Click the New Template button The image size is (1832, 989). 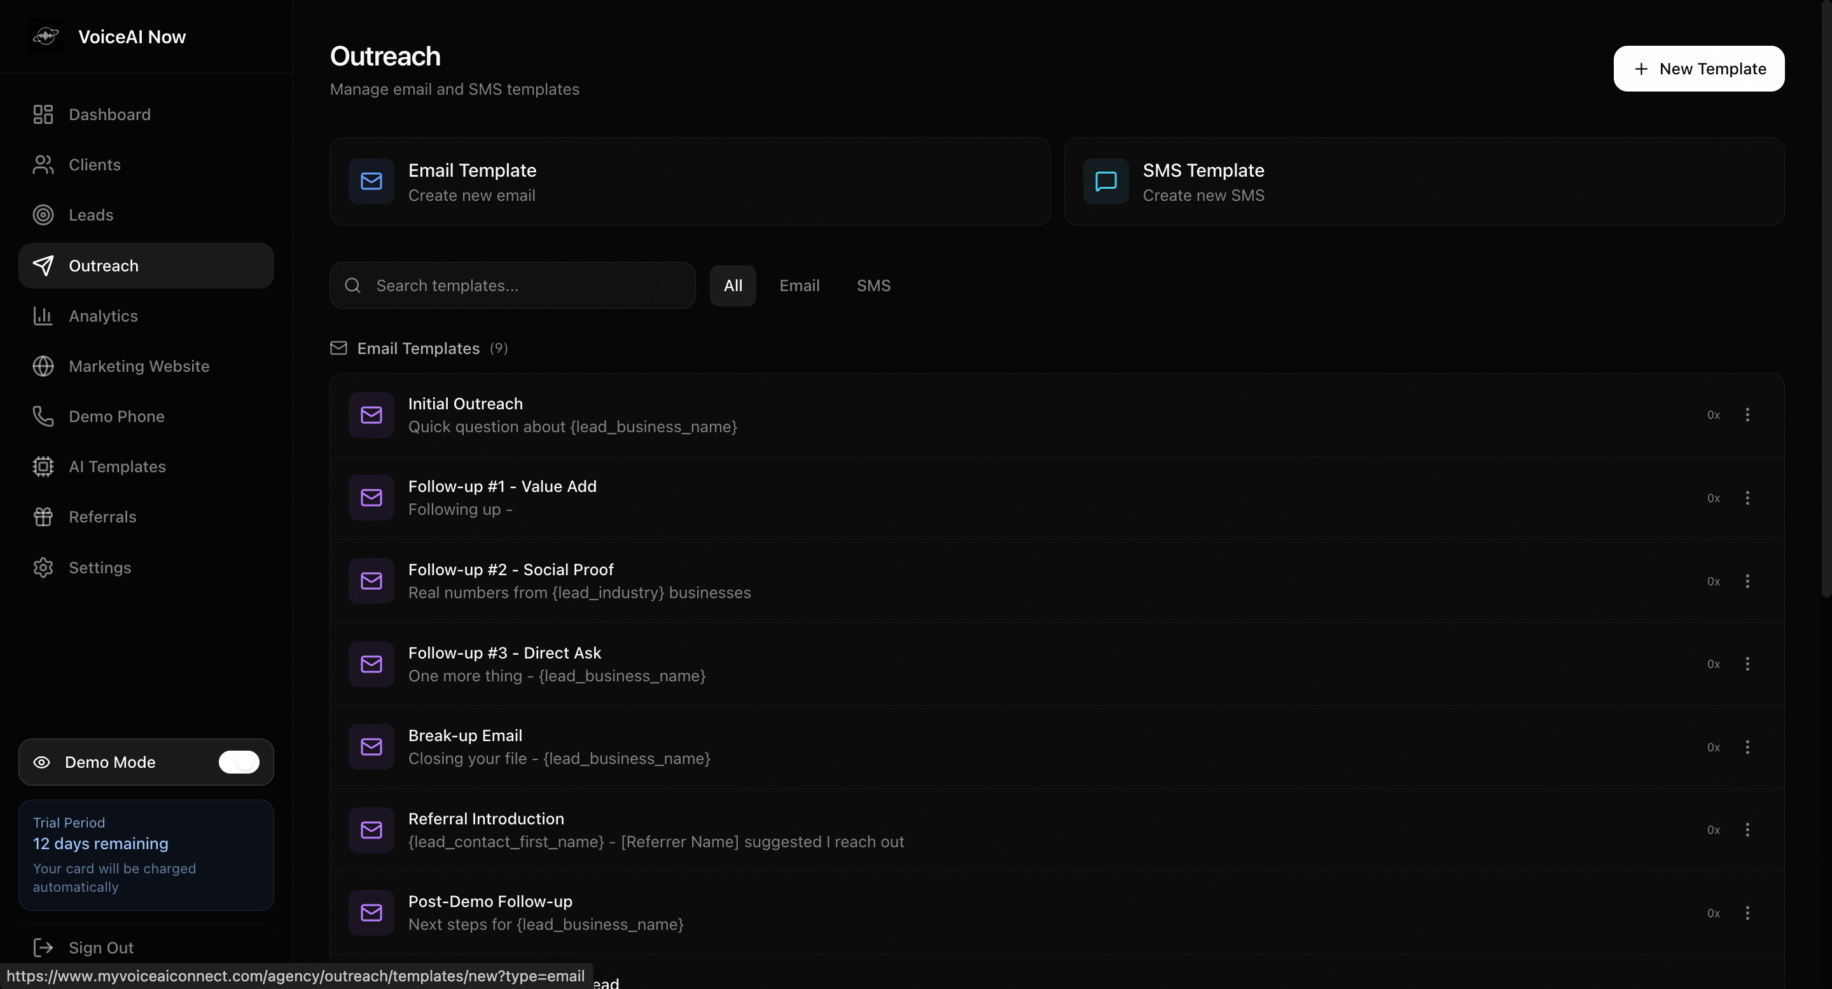pos(1698,69)
